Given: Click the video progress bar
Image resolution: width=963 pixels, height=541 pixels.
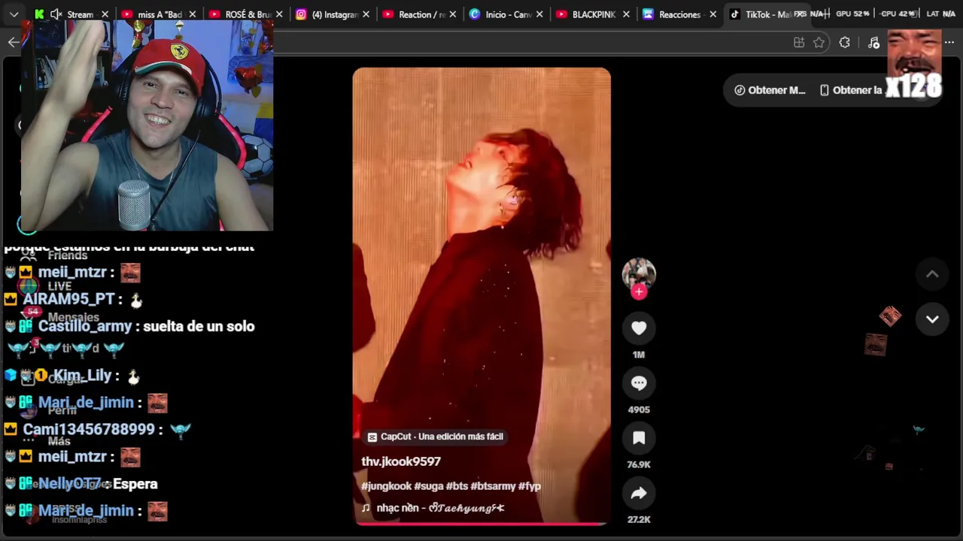Looking at the screenshot, I should (481, 523).
